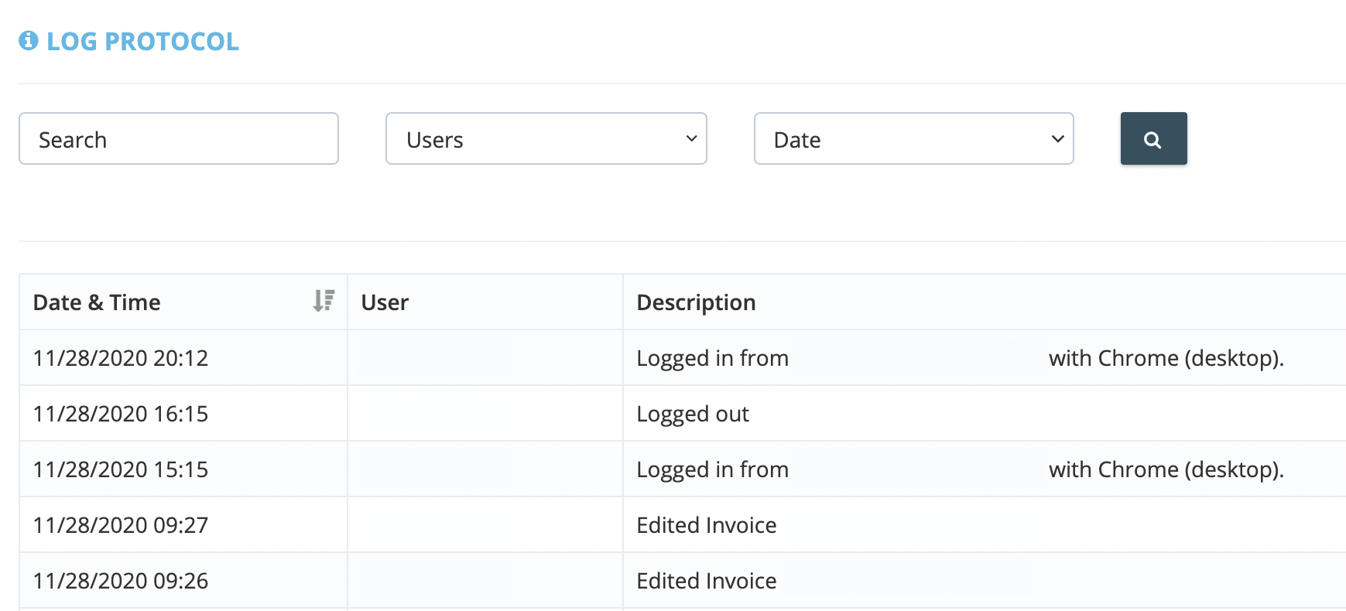Sort by Date & Time descending icon
This screenshot has height=611, width=1346.
[x=324, y=301]
